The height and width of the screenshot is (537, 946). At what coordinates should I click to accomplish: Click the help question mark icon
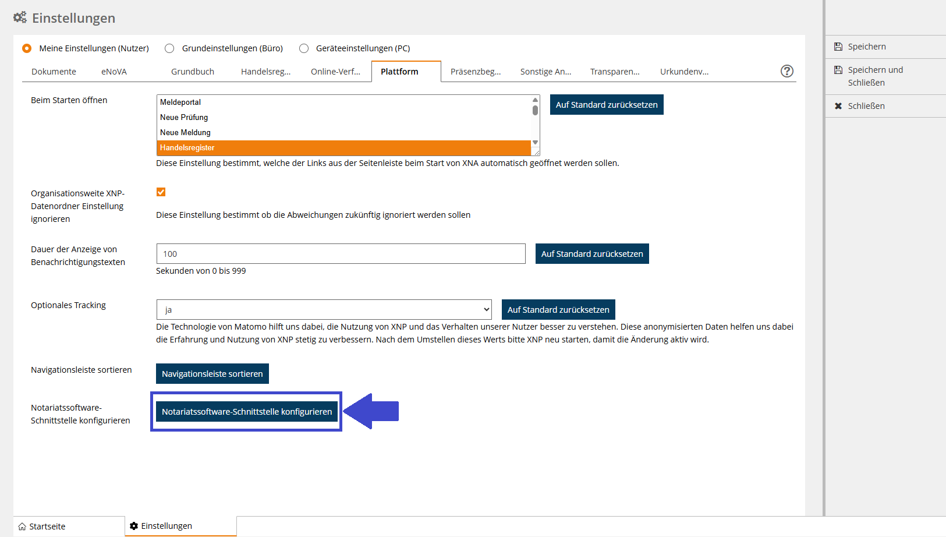pos(786,71)
